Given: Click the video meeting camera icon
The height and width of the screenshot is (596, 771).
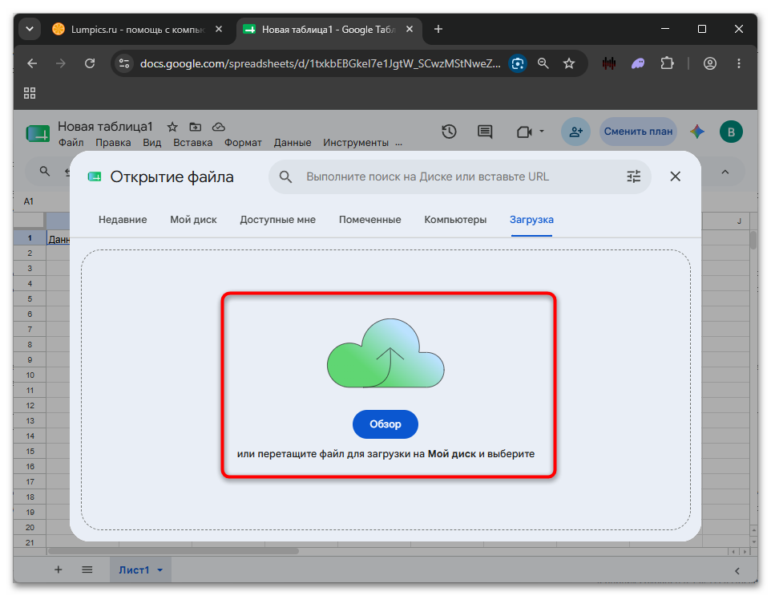Looking at the screenshot, I should point(524,132).
